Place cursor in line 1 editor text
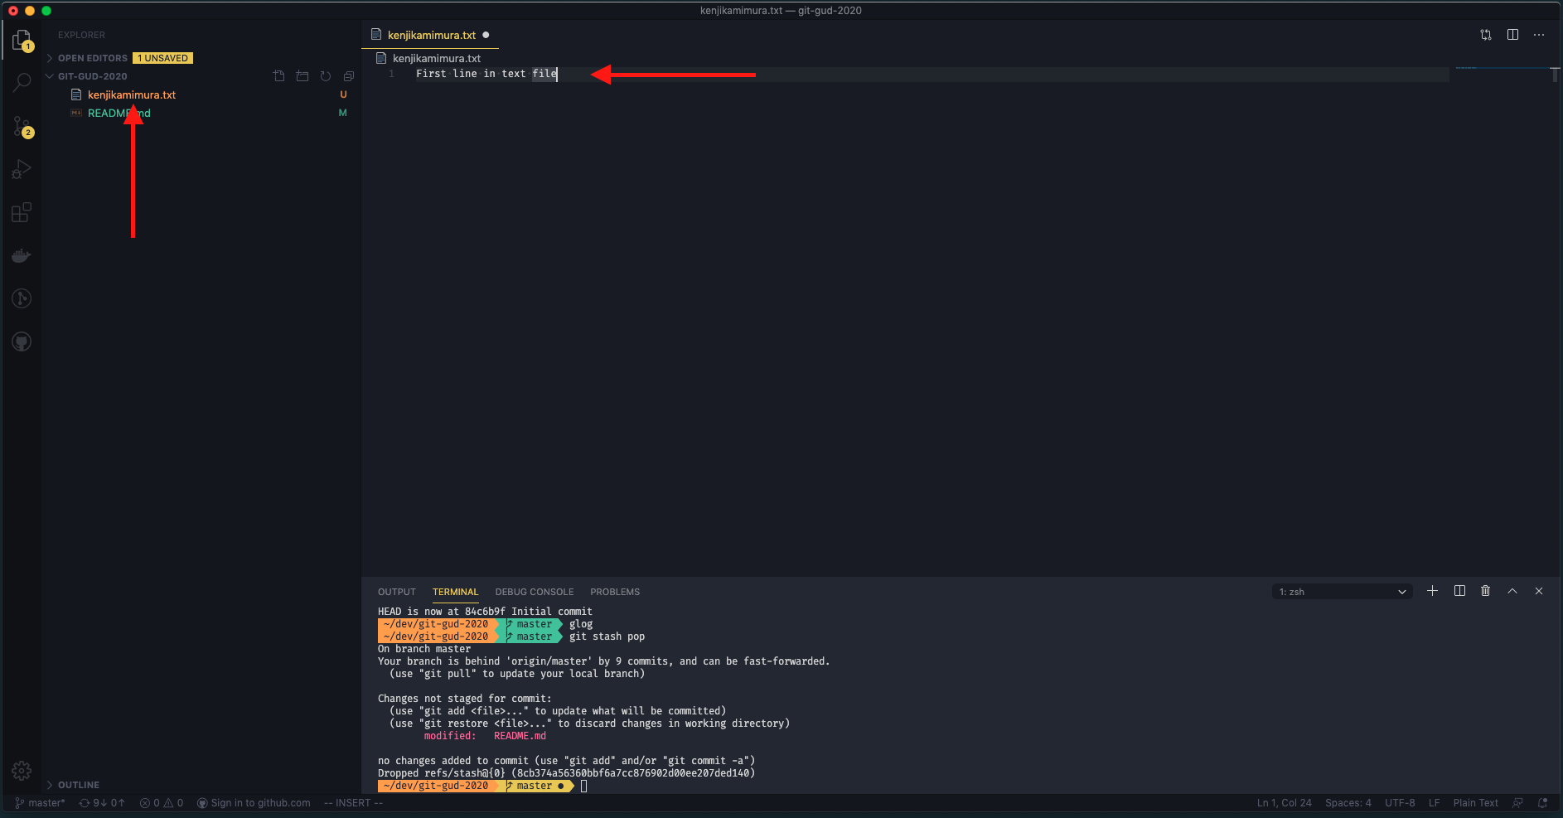Viewport: 1563px width, 818px height. pyautogui.click(x=486, y=74)
